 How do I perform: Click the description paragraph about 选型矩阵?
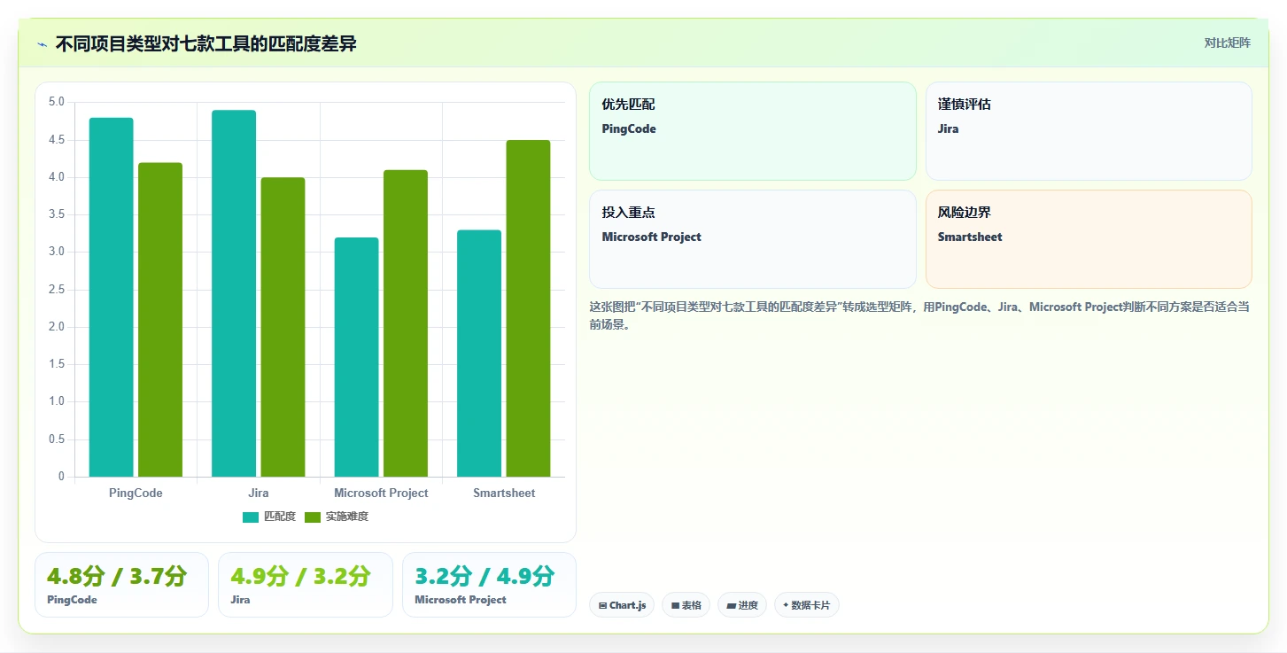tap(919, 315)
